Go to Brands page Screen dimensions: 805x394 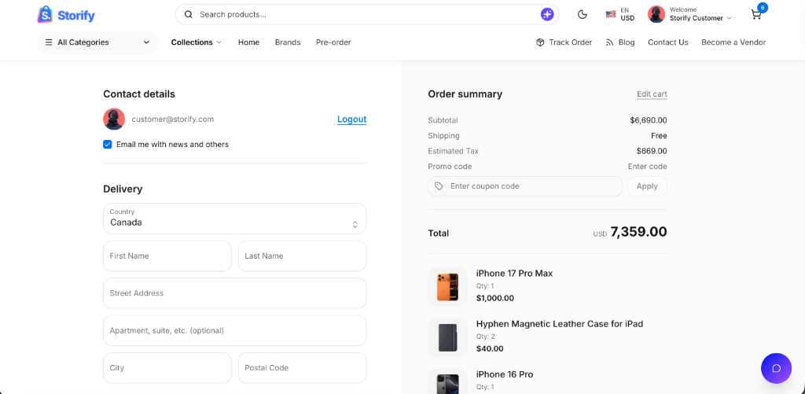[288, 42]
